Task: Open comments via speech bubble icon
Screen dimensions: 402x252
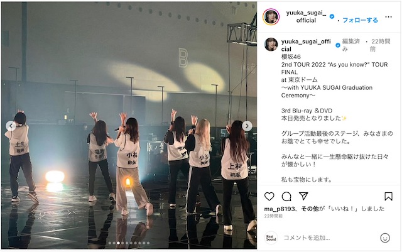Action: (x=286, y=197)
